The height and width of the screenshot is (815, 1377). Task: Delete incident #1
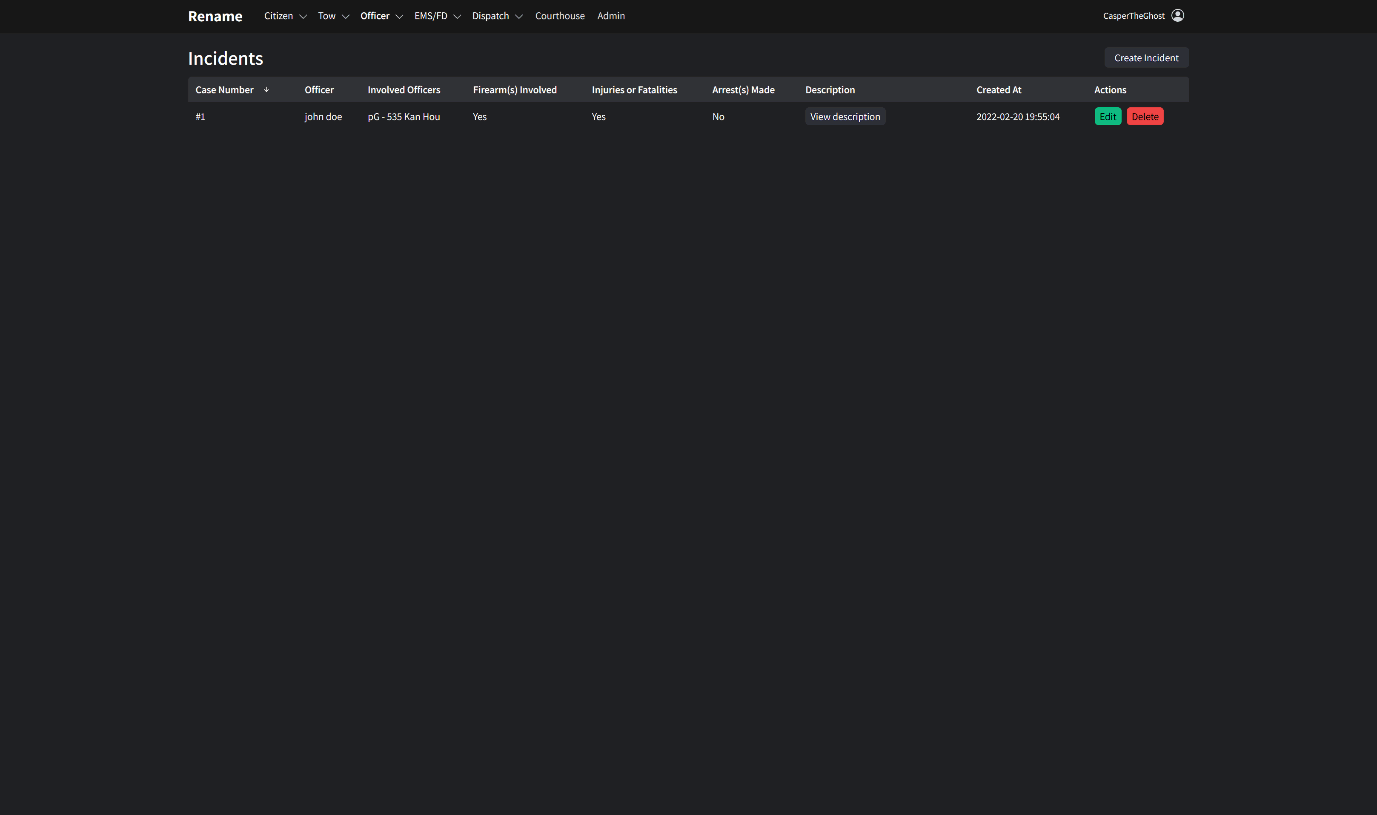coord(1145,117)
